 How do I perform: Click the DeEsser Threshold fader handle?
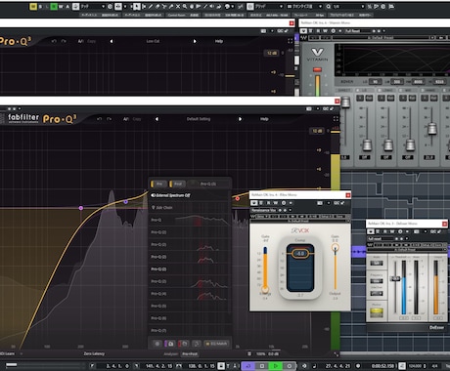click(395, 278)
